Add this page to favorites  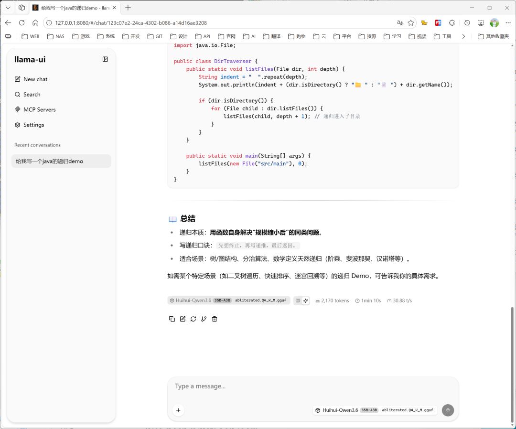(411, 23)
